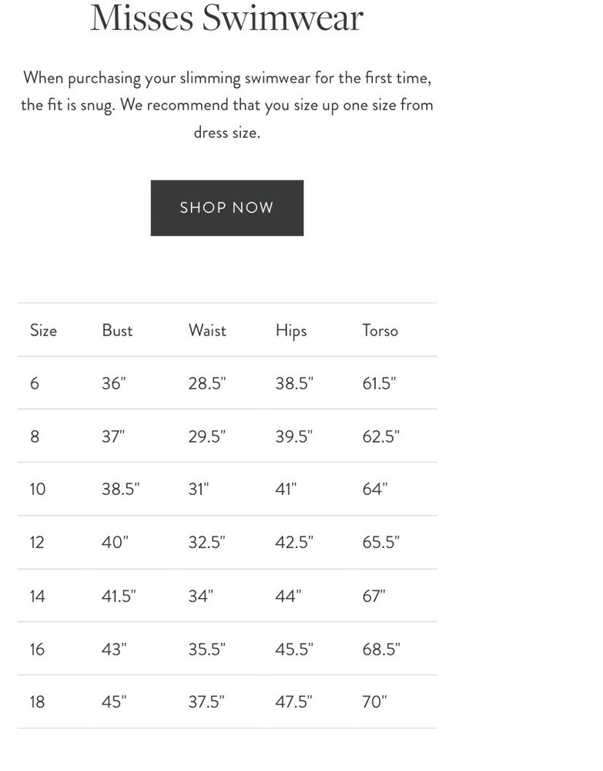Click the 61.5" torso measurement cell
This screenshot has height=771, width=603.
pos(379,383)
